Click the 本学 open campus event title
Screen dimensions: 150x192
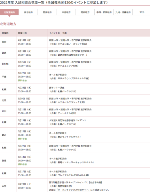point(75,182)
